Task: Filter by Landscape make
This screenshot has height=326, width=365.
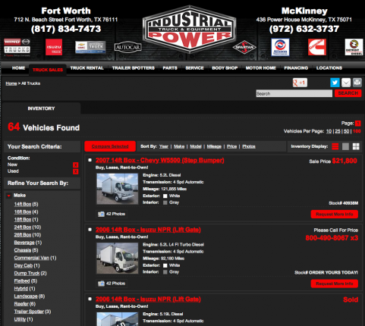Action: pos(26,296)
